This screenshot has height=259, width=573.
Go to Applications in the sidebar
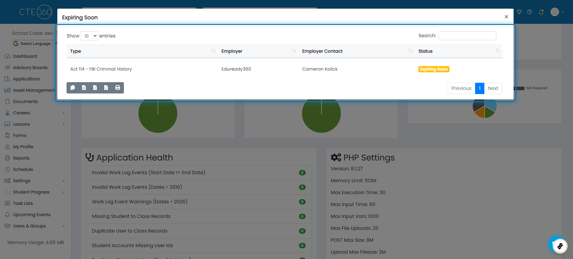click(x=26, y=79)
